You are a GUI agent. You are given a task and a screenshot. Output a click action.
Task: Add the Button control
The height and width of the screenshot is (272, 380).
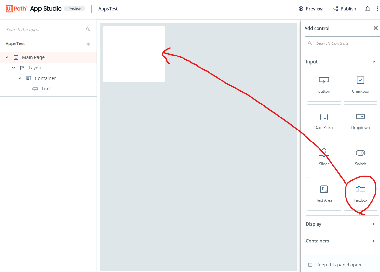tap(324, 85)
